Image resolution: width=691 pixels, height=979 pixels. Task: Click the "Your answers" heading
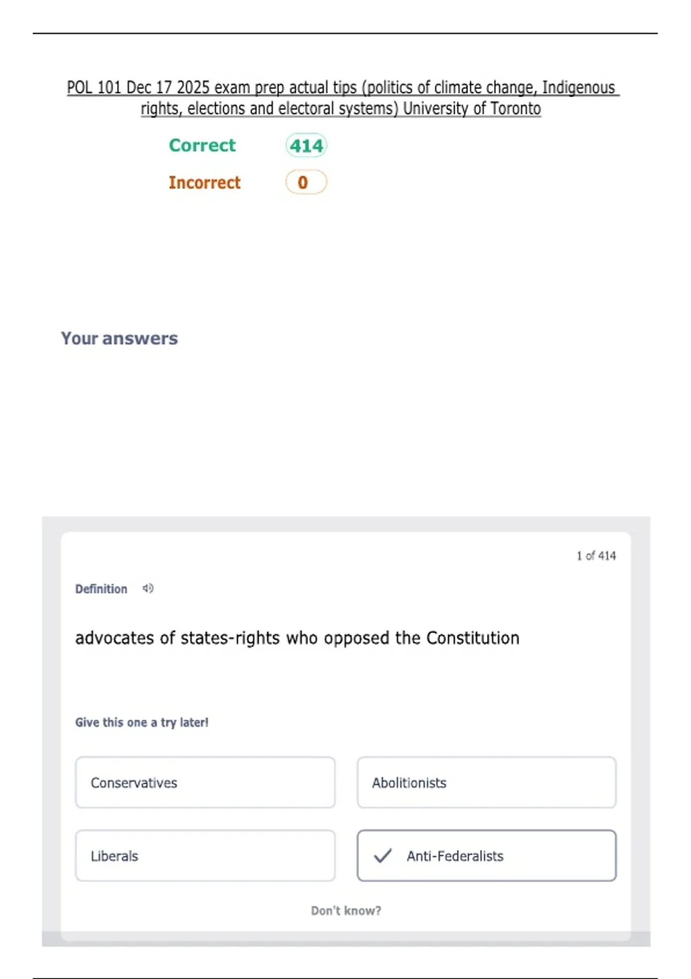(120, 338)
